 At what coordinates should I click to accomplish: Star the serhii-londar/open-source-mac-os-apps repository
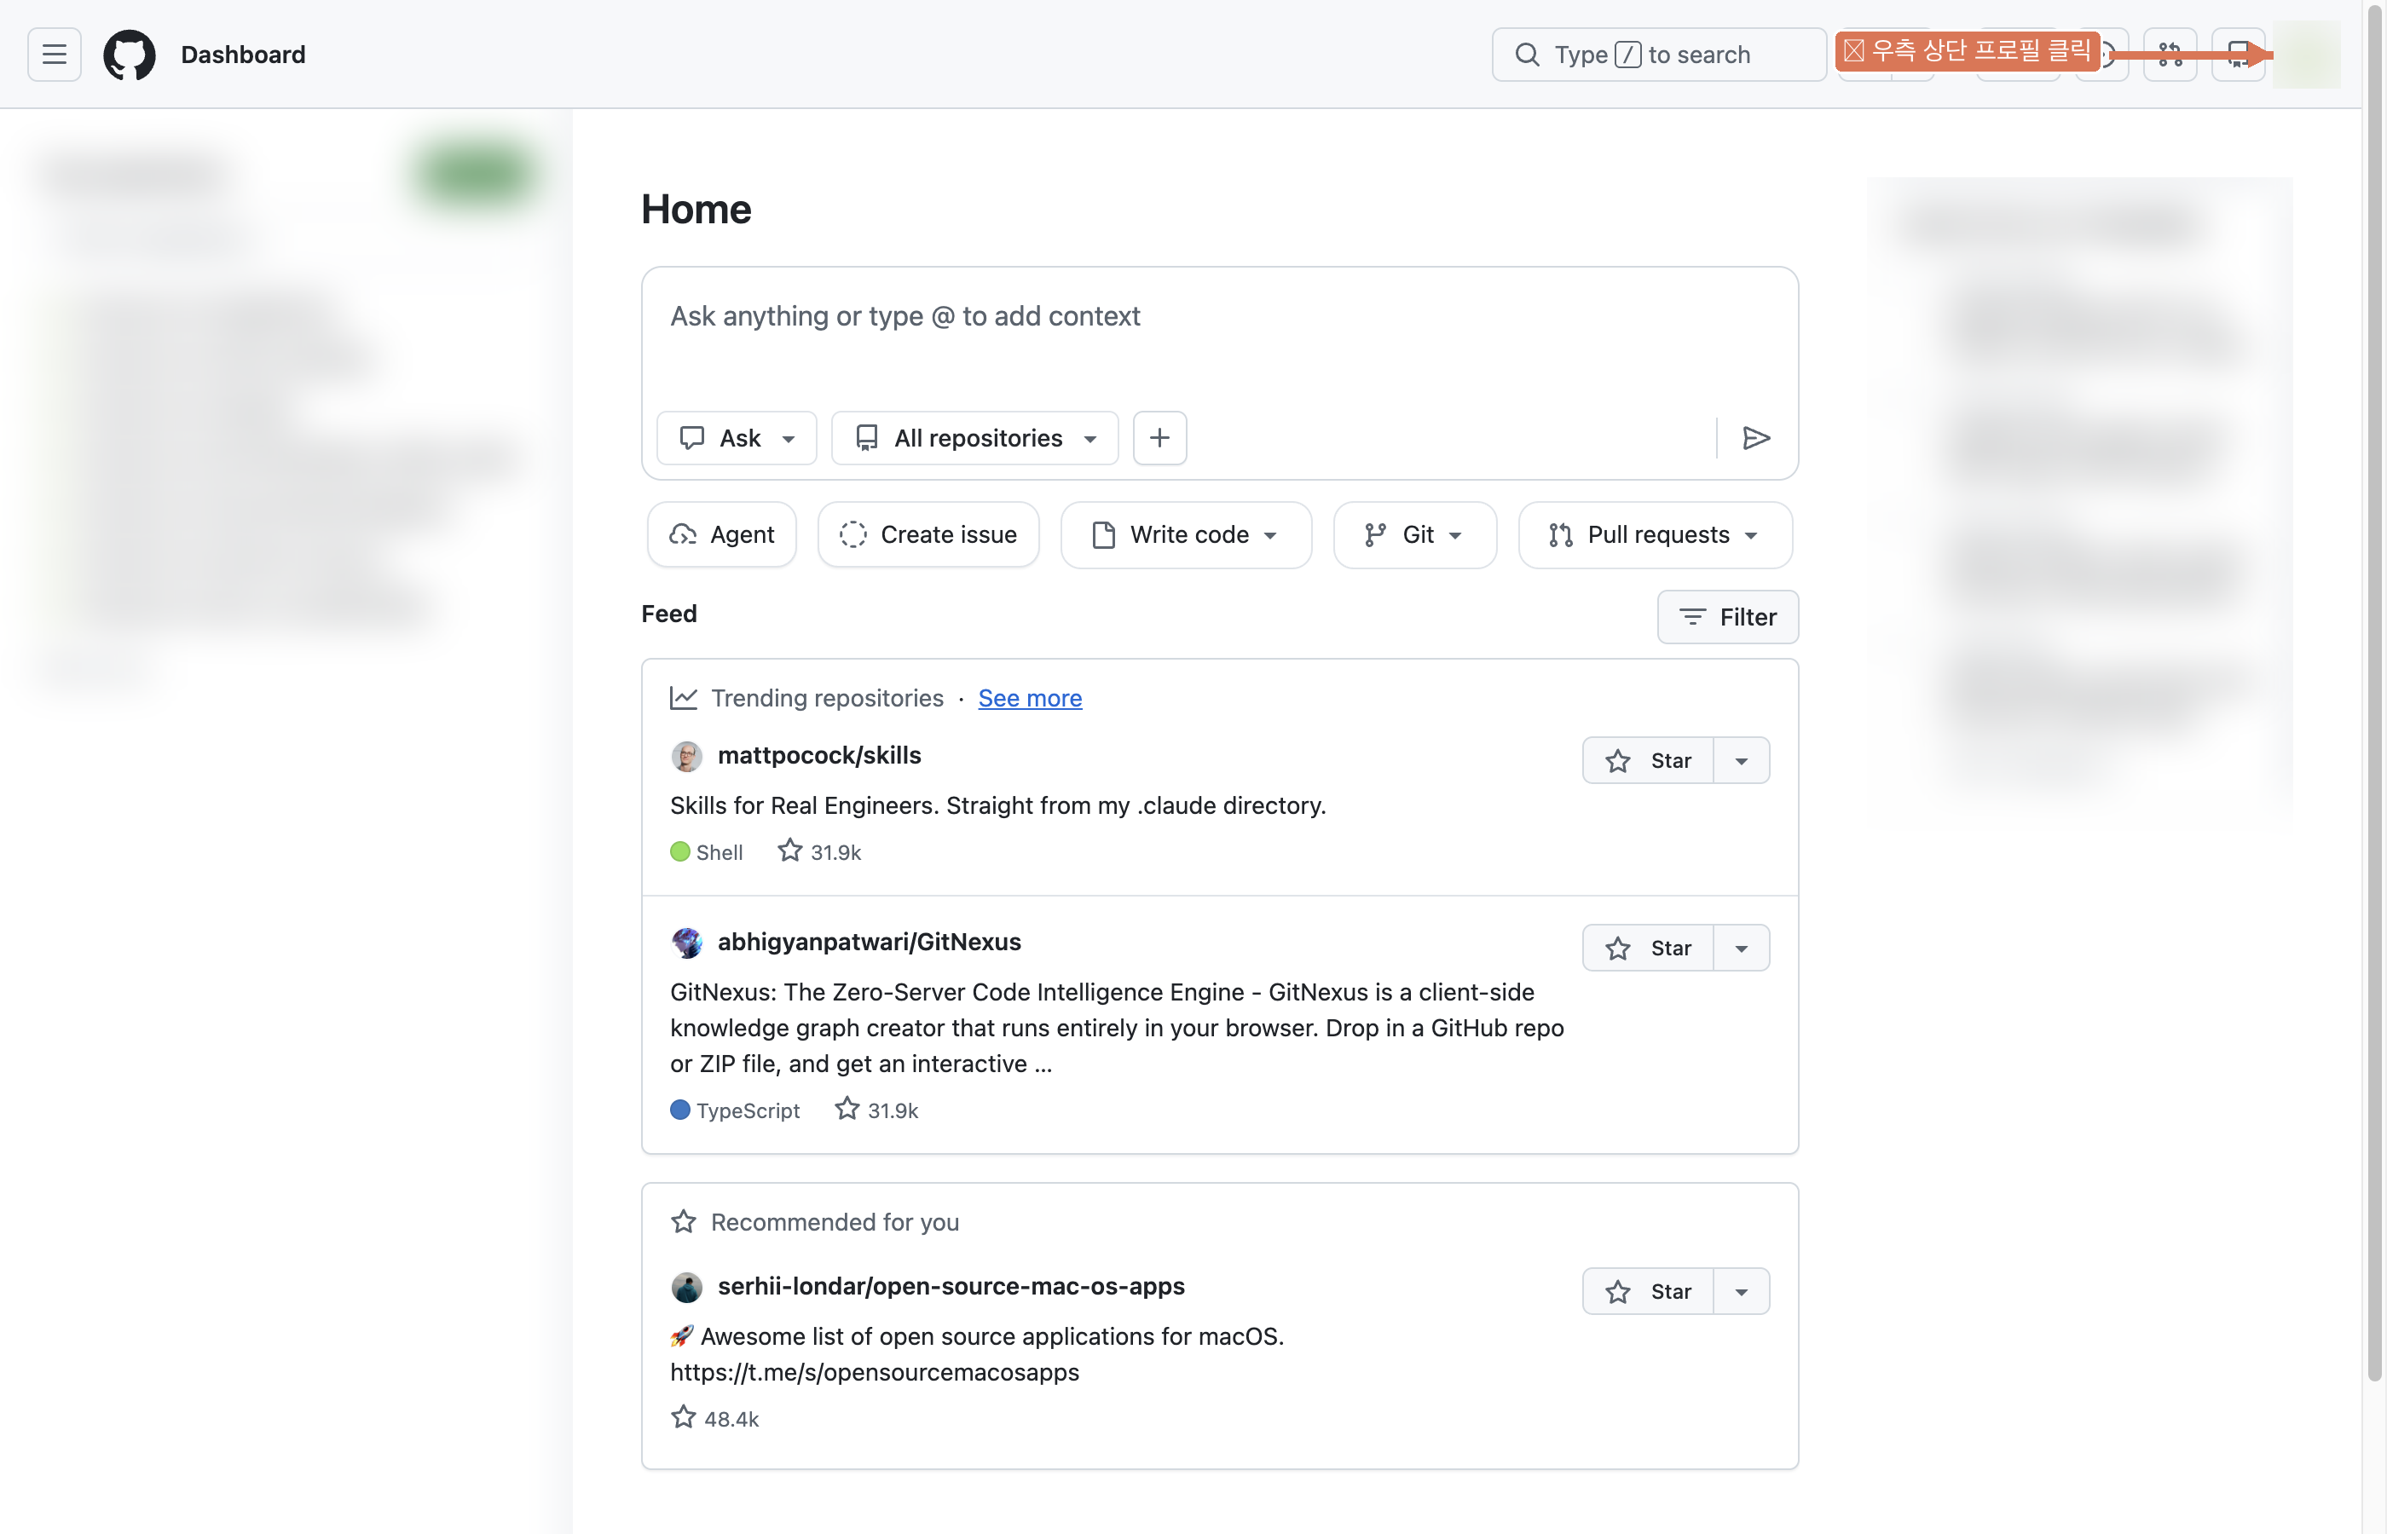[1649, 1292]
